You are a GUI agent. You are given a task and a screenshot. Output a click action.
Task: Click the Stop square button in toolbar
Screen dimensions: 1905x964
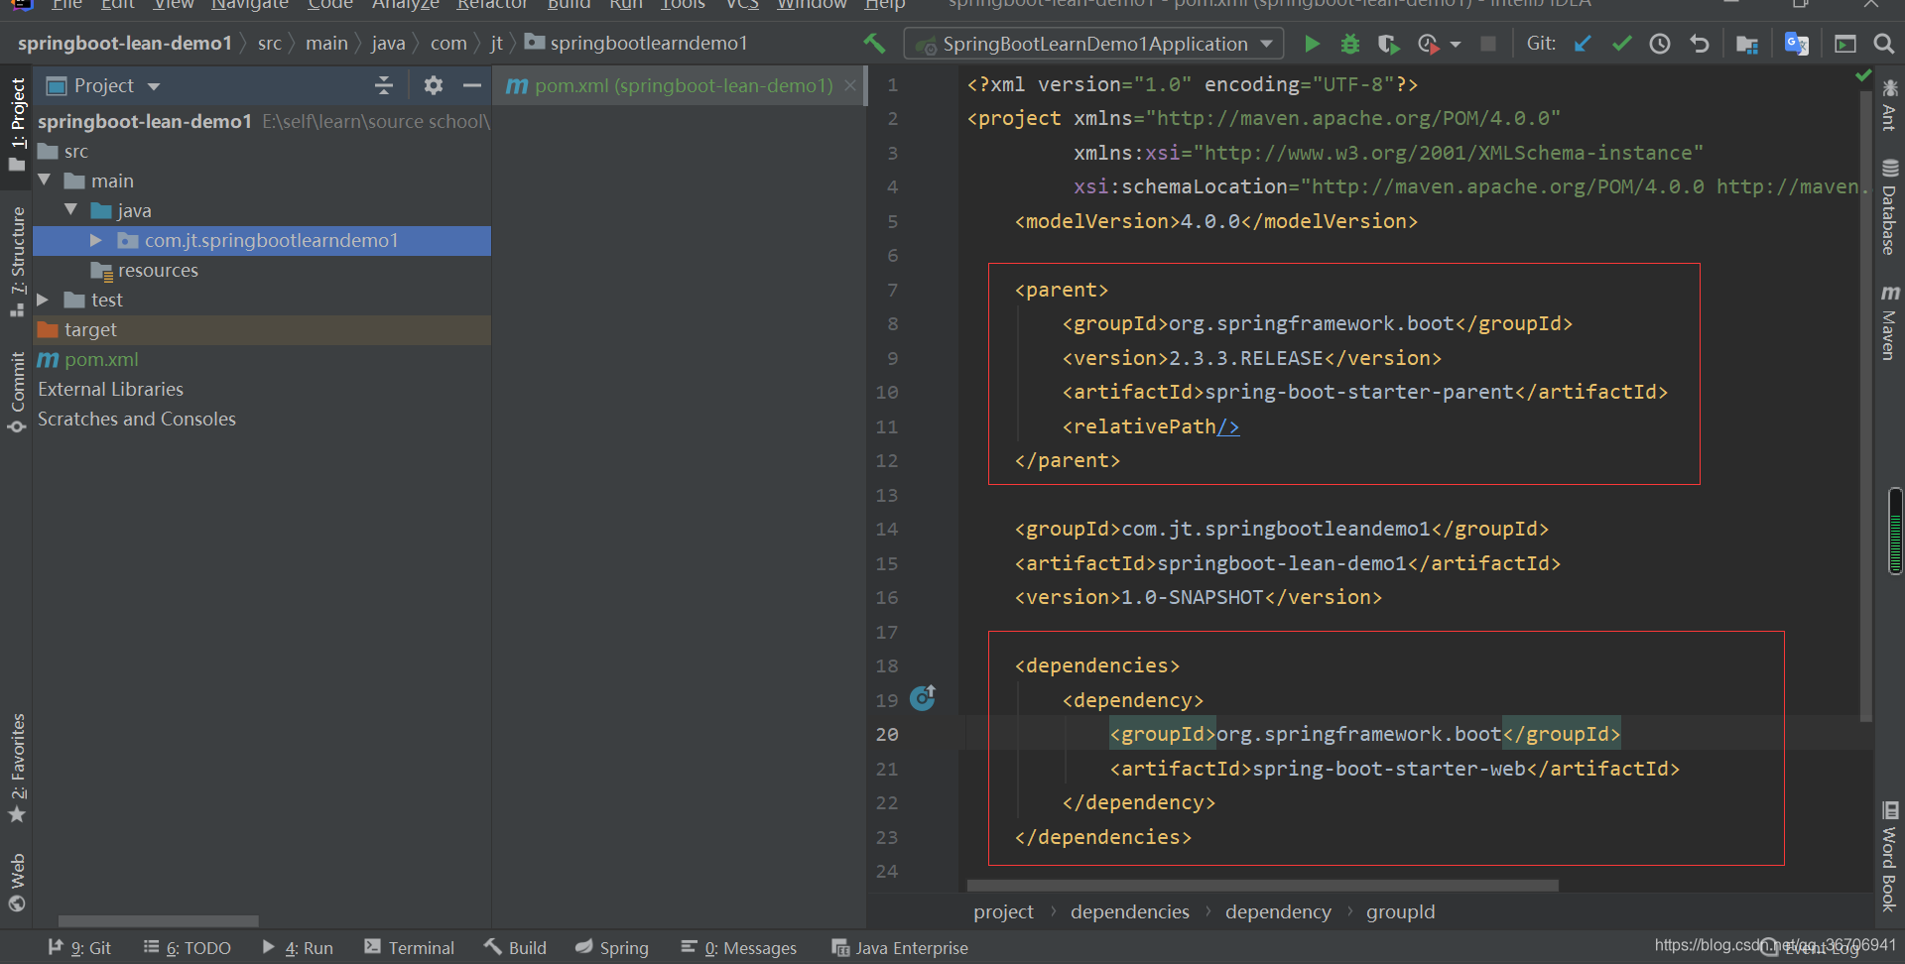(x=1488, y=44)
